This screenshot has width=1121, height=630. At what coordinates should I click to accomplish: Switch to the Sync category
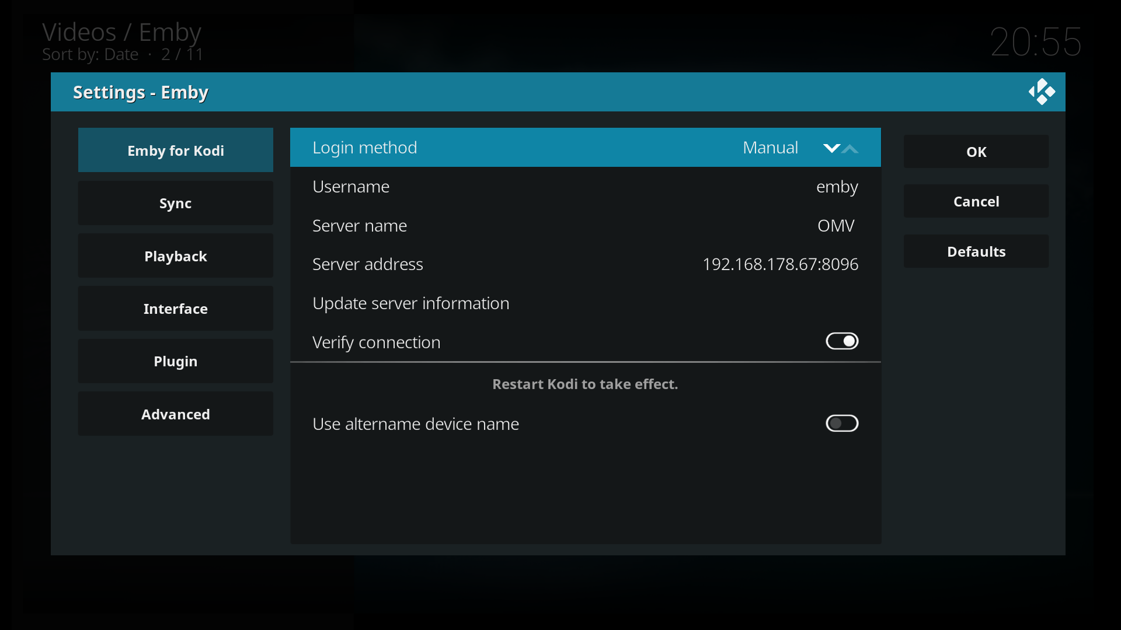click(176, 203)
